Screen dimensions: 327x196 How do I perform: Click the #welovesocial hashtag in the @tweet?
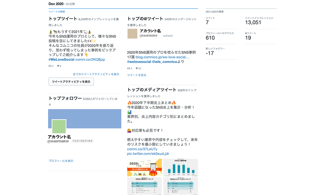[139, 62]
